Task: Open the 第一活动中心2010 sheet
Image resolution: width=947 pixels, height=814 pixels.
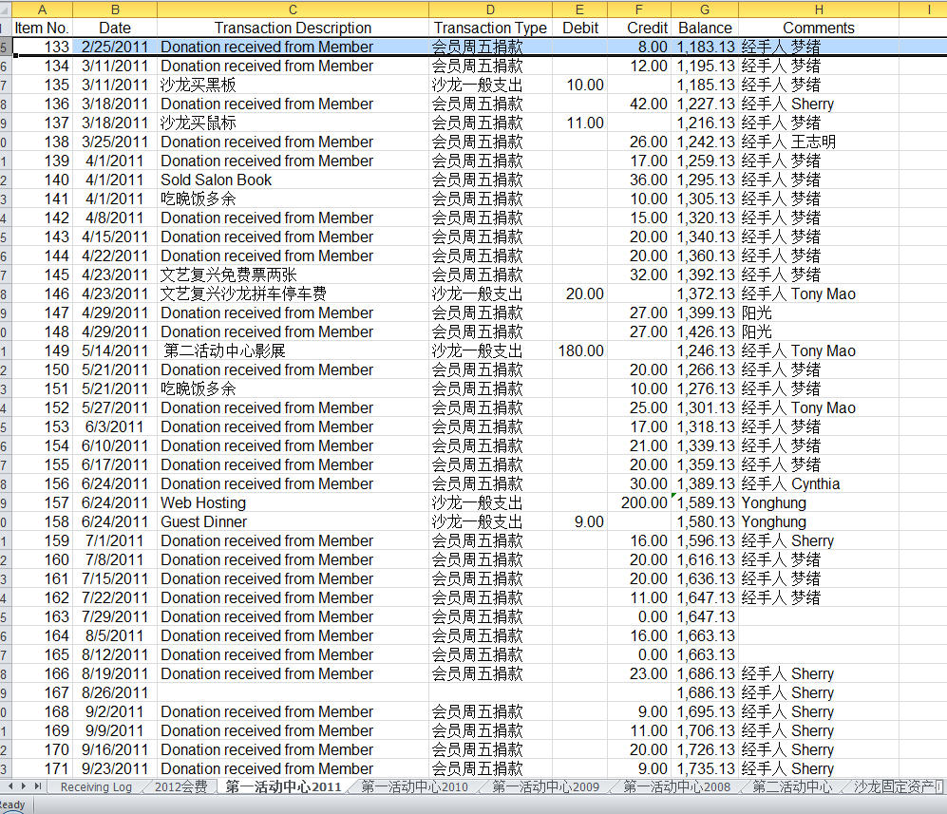Action: [411, 787]
